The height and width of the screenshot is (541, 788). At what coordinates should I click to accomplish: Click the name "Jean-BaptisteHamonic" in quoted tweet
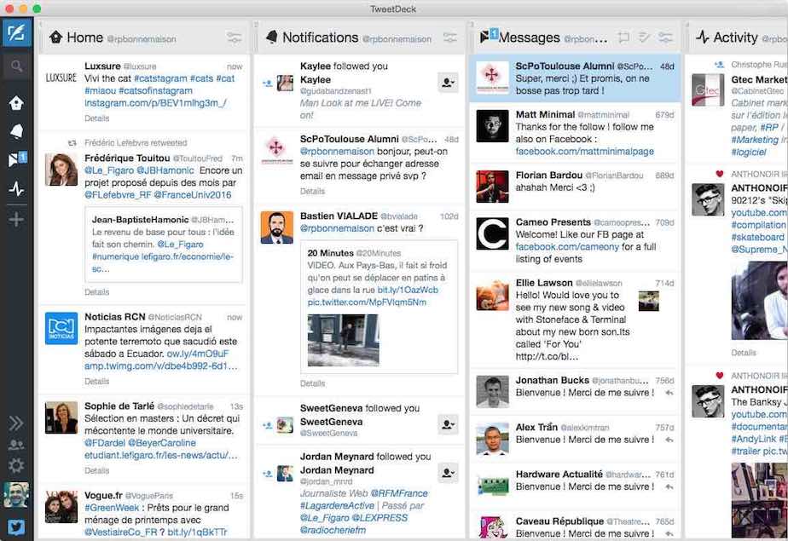pos(140,220)
